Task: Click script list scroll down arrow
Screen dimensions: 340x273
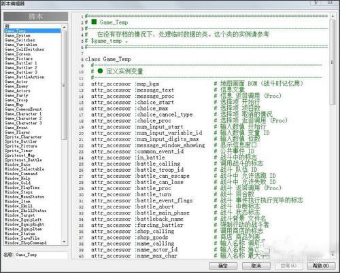Action: pos(64,242)
